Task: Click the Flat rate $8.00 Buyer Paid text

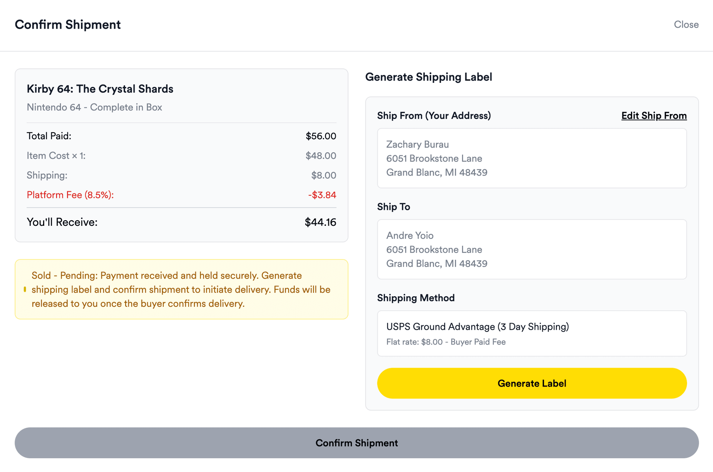Action: tap(446, 342)
